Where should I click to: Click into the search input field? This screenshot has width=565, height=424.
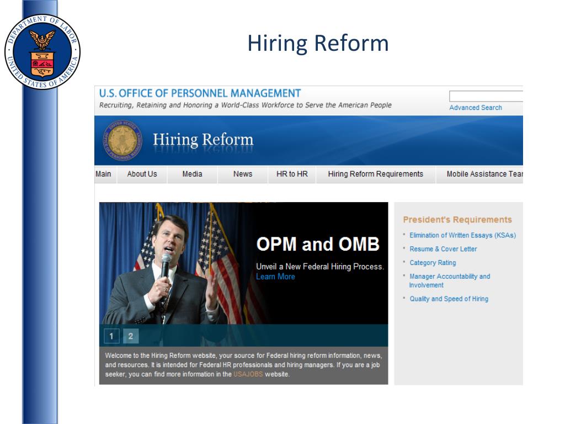click(x=486, y=96)
